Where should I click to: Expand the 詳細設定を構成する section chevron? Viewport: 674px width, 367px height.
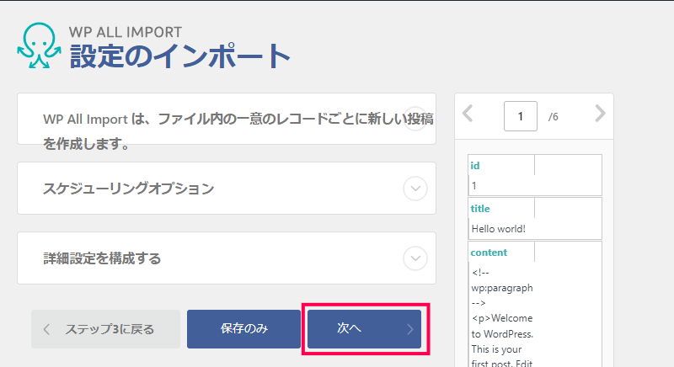[x=415, y=258]
